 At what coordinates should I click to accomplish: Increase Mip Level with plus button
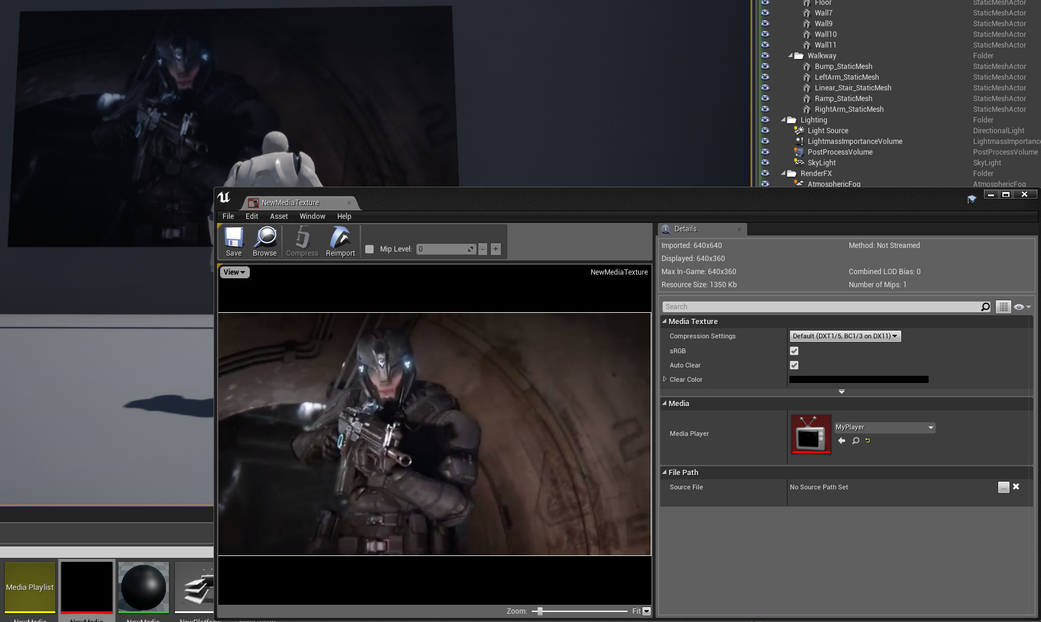point(496,249)
